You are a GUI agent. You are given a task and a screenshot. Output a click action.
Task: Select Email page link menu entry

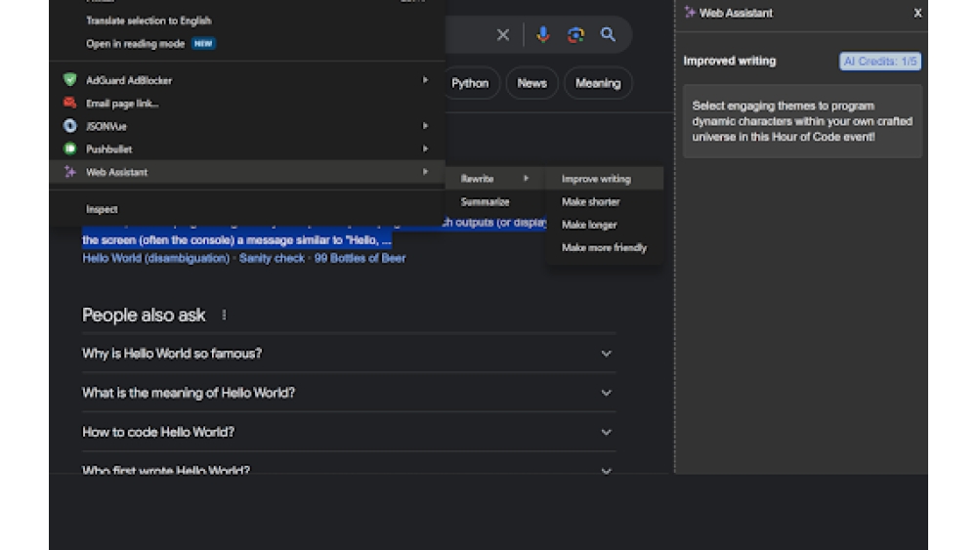(247, 103)
